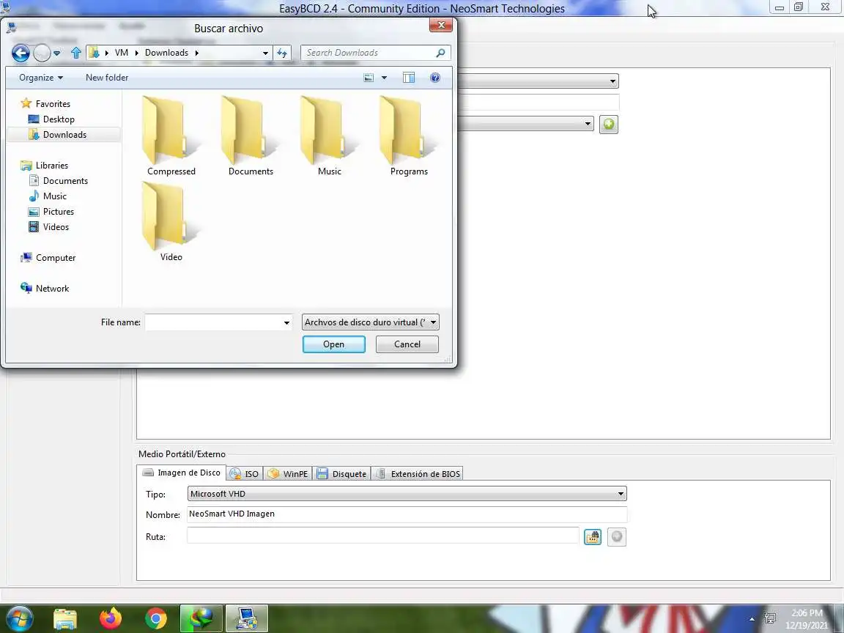
Task: Close the Buscar archivo dialog
Action: (440, 25)
